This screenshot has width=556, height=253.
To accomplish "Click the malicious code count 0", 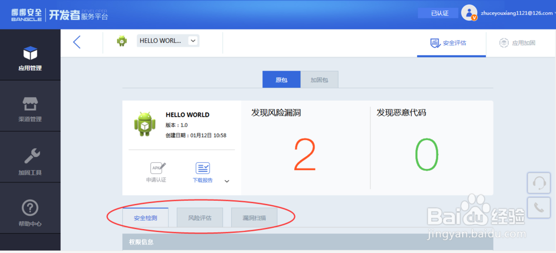I will (427, 155).
